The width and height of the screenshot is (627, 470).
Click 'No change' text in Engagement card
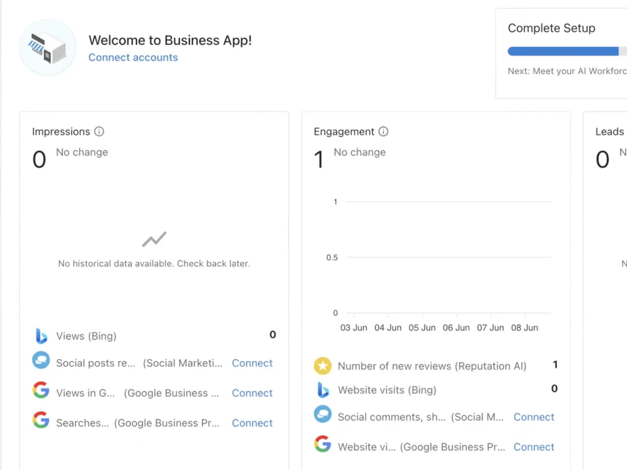tap(359, 152)
